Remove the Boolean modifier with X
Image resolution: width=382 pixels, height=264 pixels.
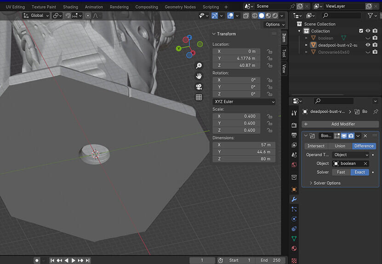(x=365, y=136)
